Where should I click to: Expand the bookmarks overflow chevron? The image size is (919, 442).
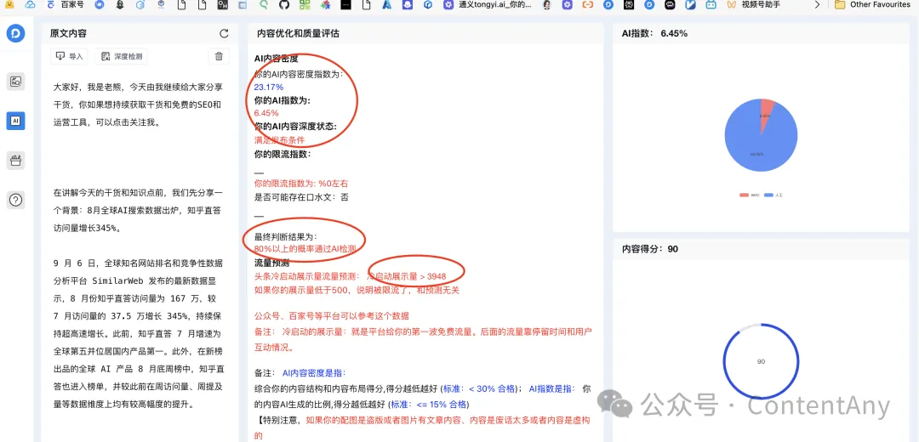click(x=818, y=5)
